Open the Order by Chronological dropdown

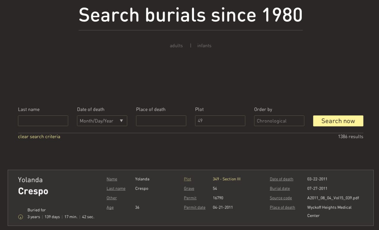pos(279,121)
